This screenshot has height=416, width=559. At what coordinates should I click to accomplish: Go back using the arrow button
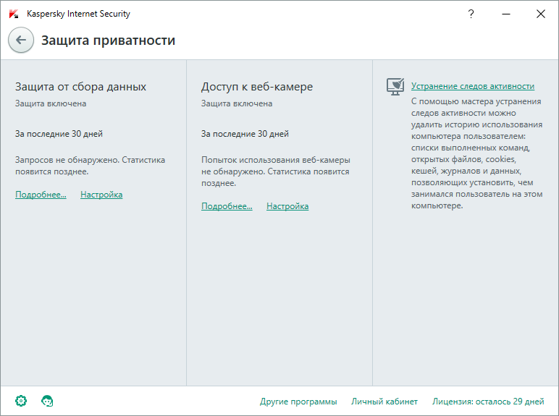point(21,40)
